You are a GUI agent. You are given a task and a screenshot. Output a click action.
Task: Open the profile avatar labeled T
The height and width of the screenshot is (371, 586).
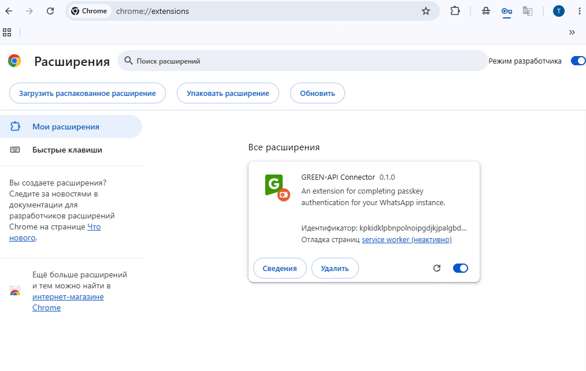tap(559, 11)
